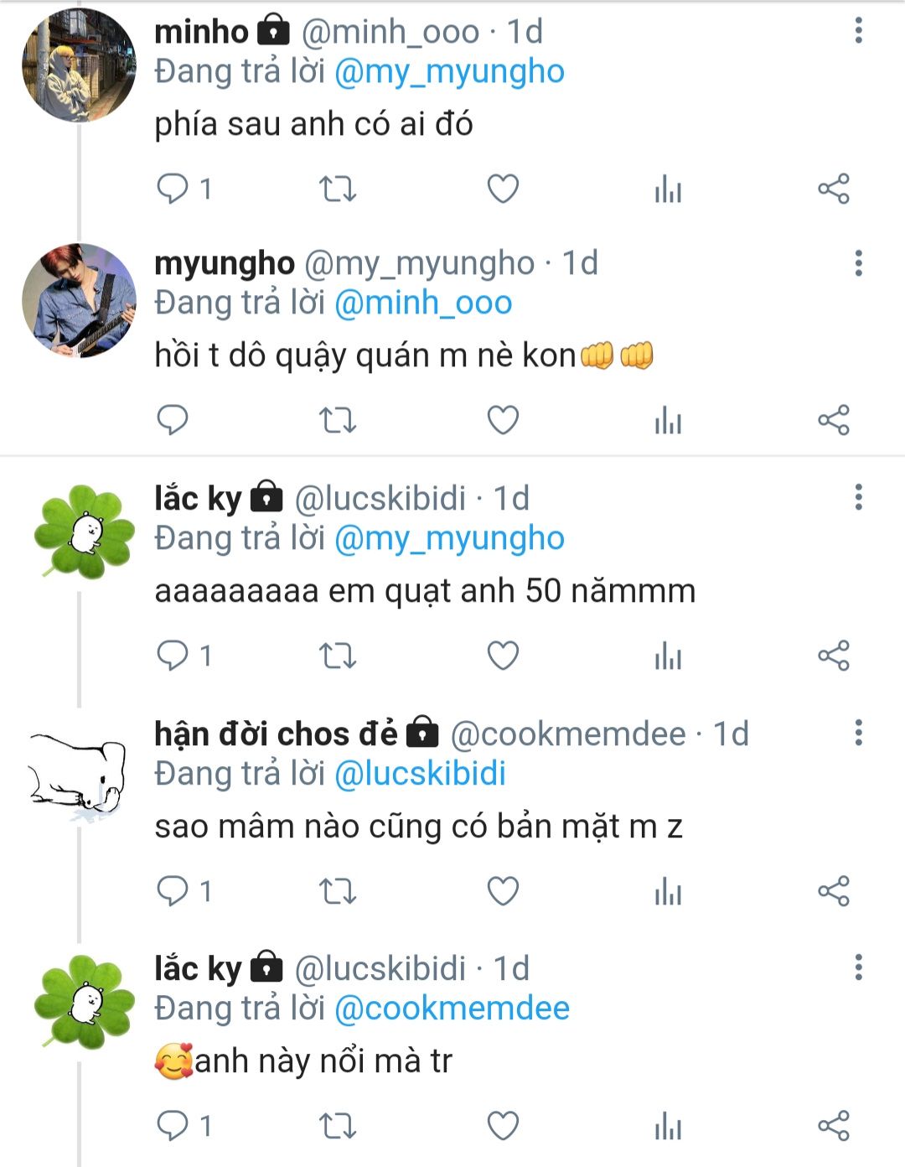View analytics for 'sao mâm nào' tweet
Screen dimensions: 905x1167
click(x=668, y=891)
